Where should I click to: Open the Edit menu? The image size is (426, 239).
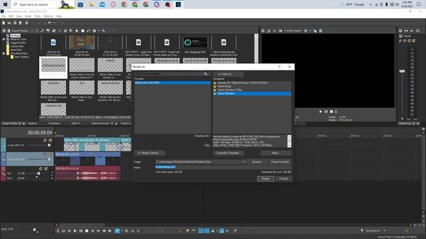[x=11, y=16]
